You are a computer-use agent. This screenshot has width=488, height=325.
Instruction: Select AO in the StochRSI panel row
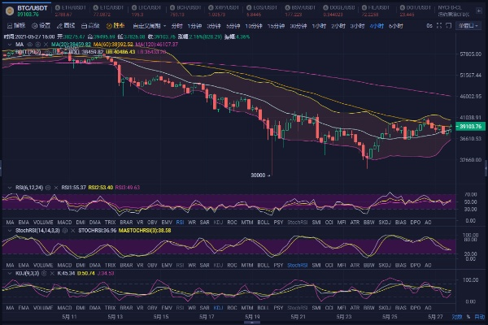428,266
